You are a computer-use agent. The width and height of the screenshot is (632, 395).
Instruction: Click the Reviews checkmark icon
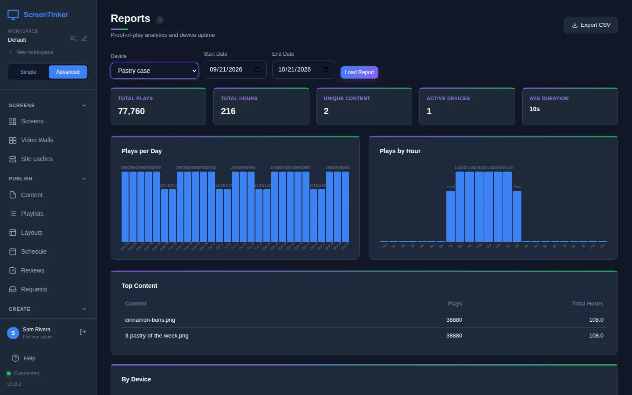(13, 270)
